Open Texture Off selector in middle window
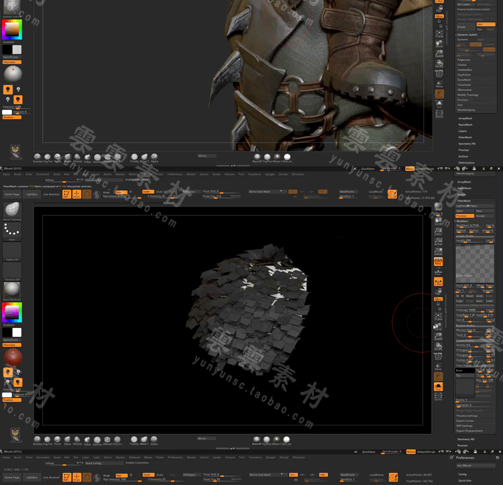Viewport: 503px width, 485px height. point(12,272)
